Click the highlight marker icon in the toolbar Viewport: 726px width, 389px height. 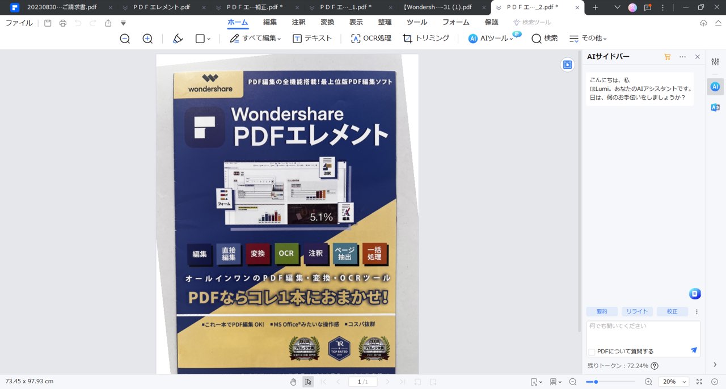point(178,38)
